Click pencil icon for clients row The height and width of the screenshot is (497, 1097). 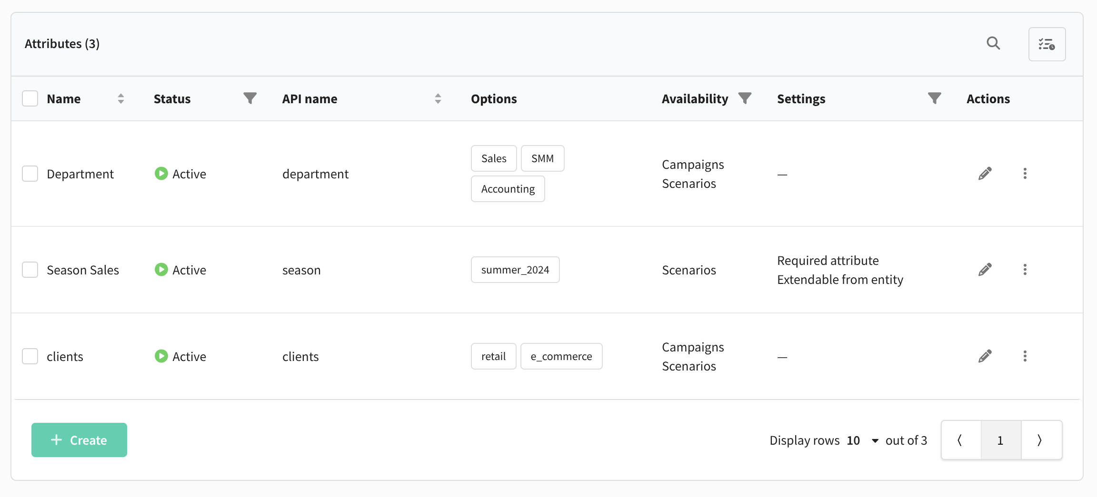click(x=985, y=356)
